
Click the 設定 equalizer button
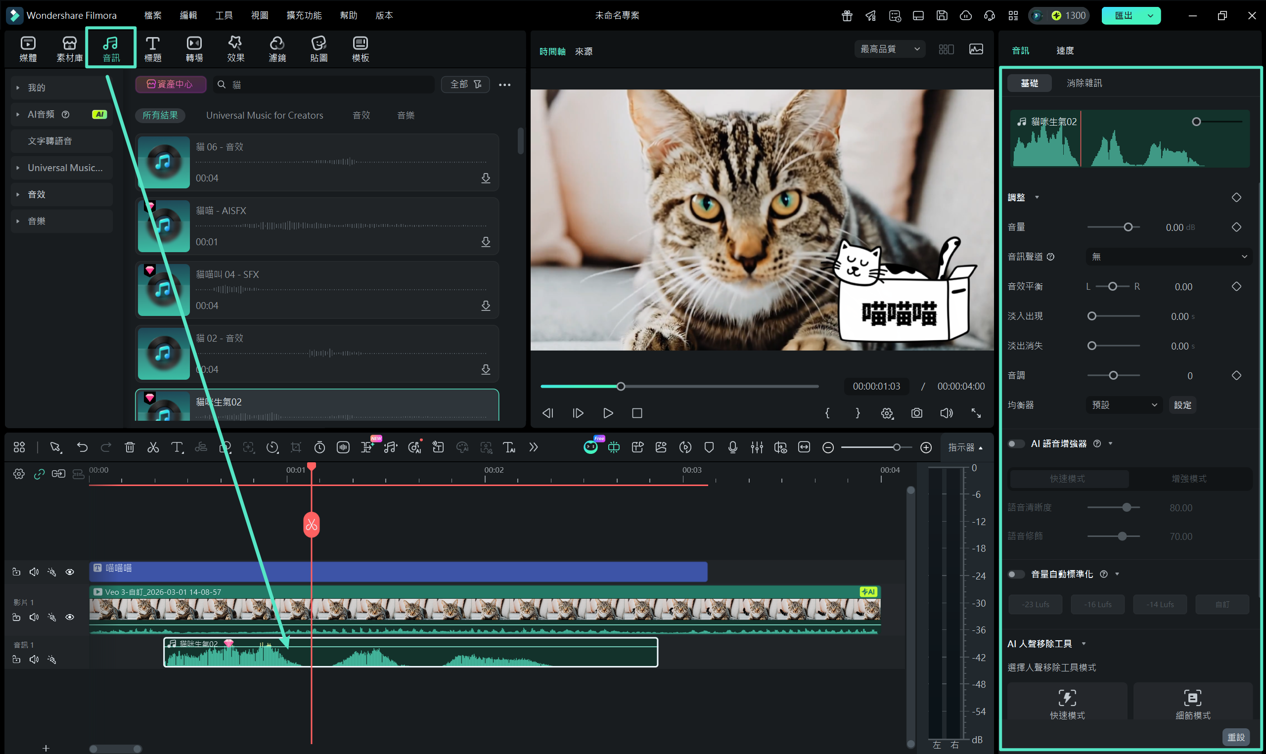click(x=1182, y=405)
